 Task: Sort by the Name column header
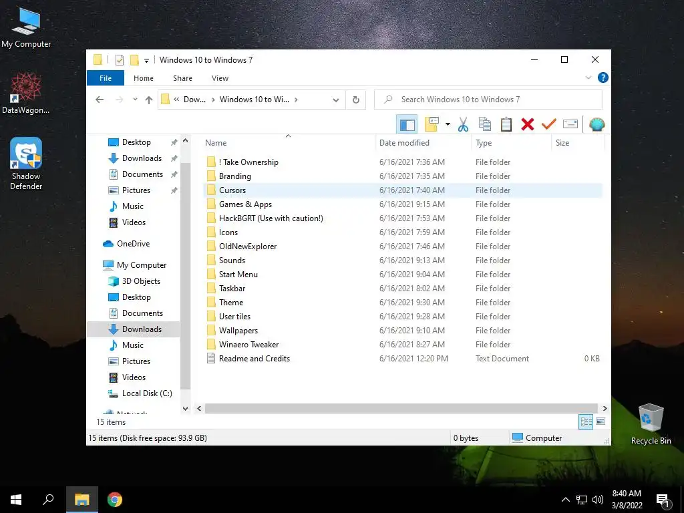click(x=288, y=143)
